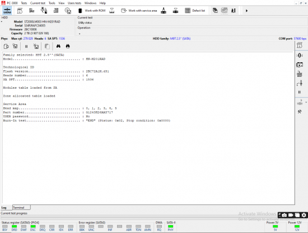Click the stacked windows toolbar icon
308x233 pixels.
point(215,11)
